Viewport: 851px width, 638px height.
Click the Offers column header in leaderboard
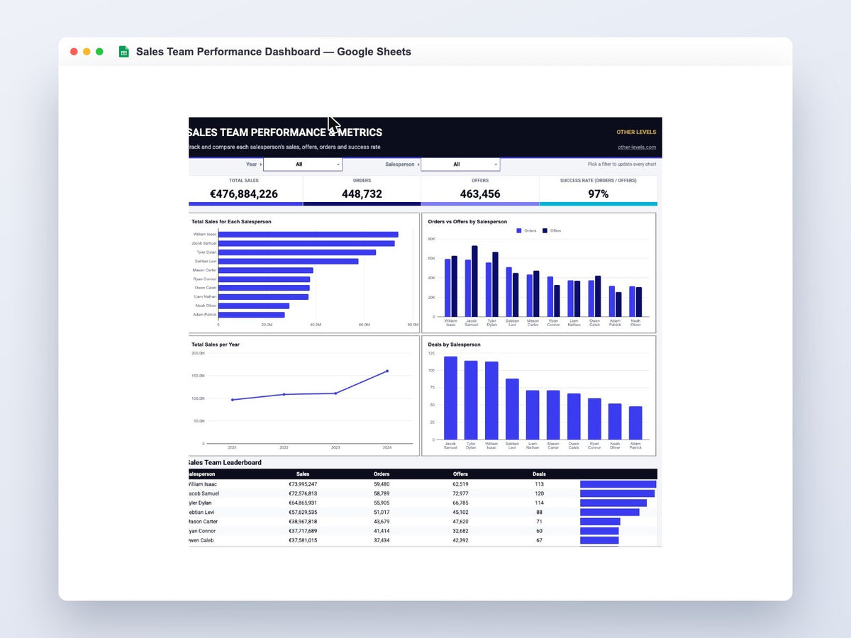460,474
